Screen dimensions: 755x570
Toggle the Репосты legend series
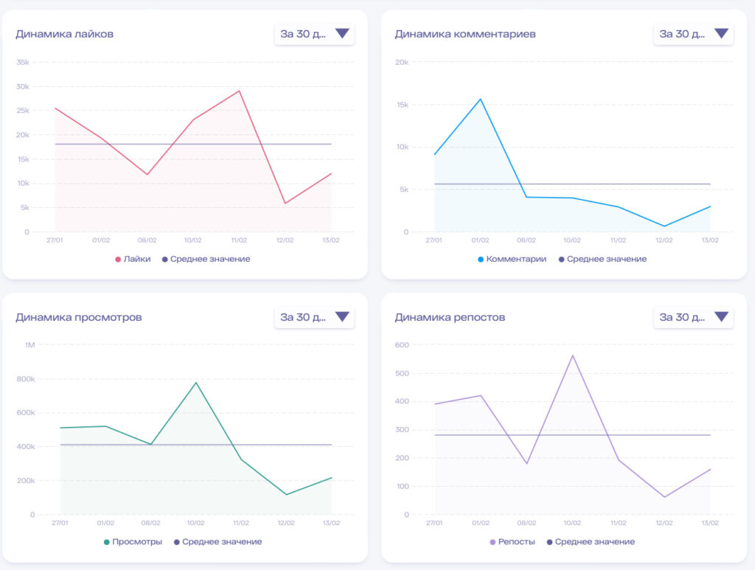[x=512, y=541]
